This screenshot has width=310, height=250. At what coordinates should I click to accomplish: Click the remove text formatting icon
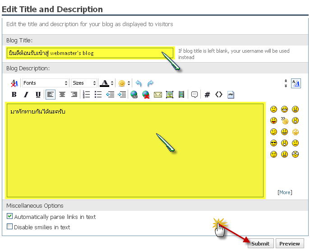tap(14, 83)
